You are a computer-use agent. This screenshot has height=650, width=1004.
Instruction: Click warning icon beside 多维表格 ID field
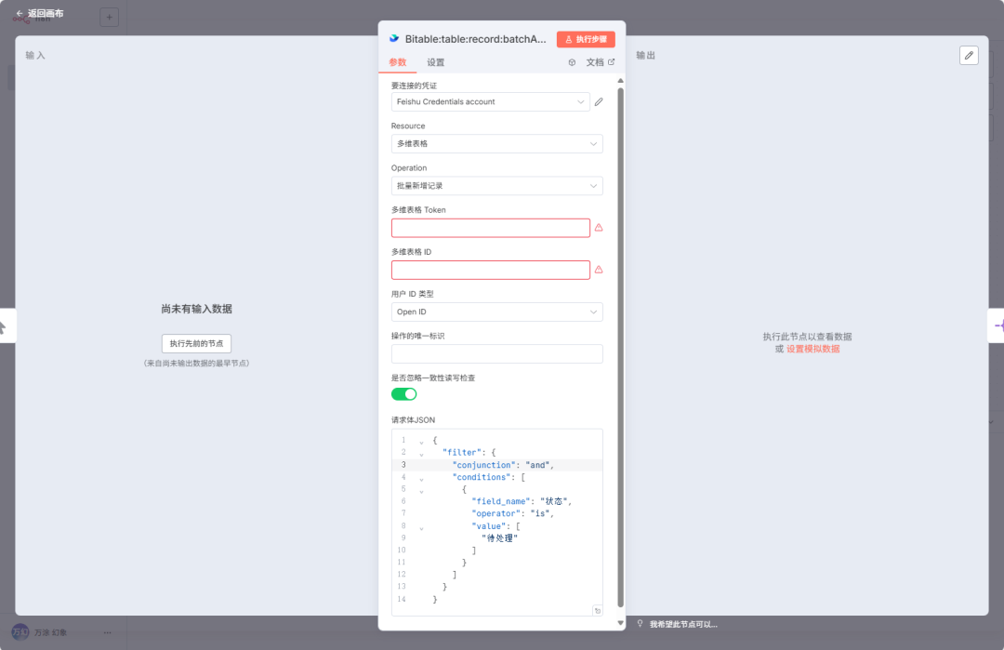[x=599, y=270]
